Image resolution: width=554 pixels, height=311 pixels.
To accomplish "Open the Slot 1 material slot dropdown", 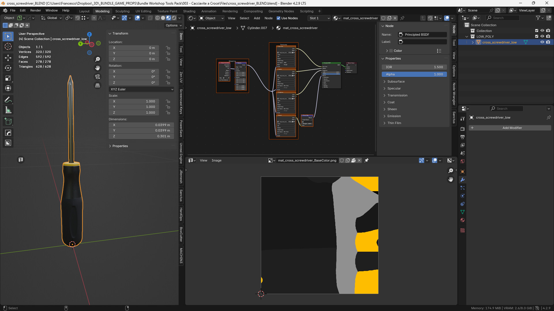I will 319,18.
